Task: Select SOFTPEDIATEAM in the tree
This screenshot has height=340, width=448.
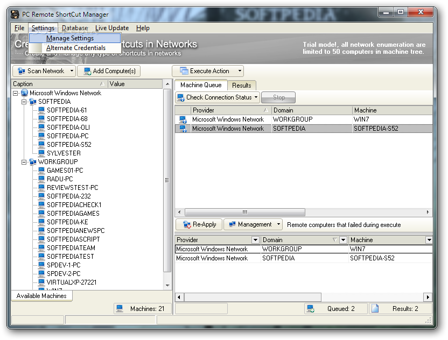Action: click(x=71, y=248)
